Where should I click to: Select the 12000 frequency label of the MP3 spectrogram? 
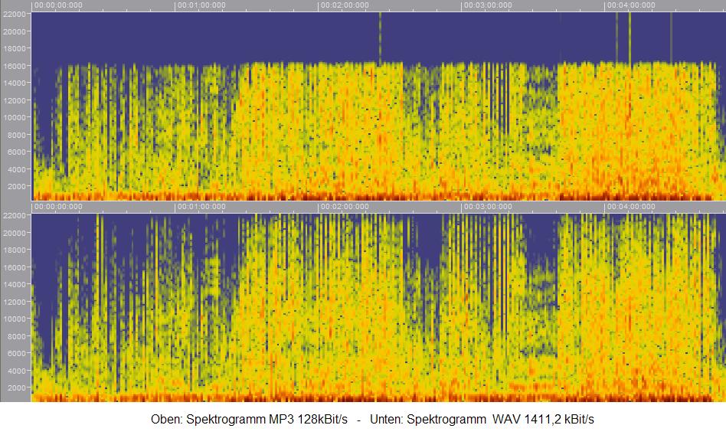15,100
